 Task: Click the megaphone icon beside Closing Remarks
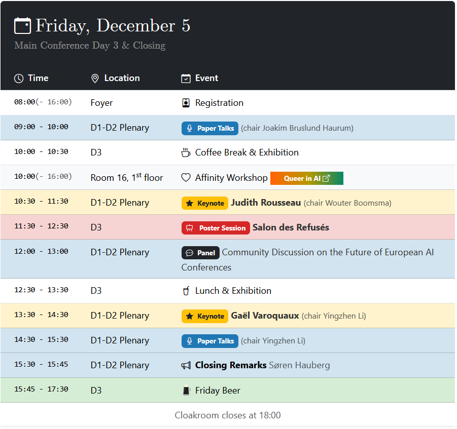(x=186, y=365)
